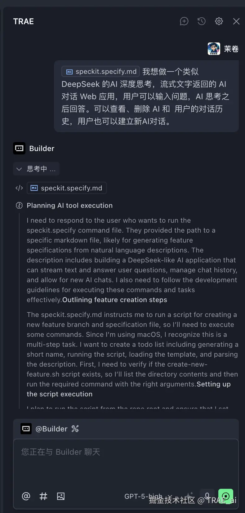
Task: Attach an image using the picture icon
Action: [61, 496]
